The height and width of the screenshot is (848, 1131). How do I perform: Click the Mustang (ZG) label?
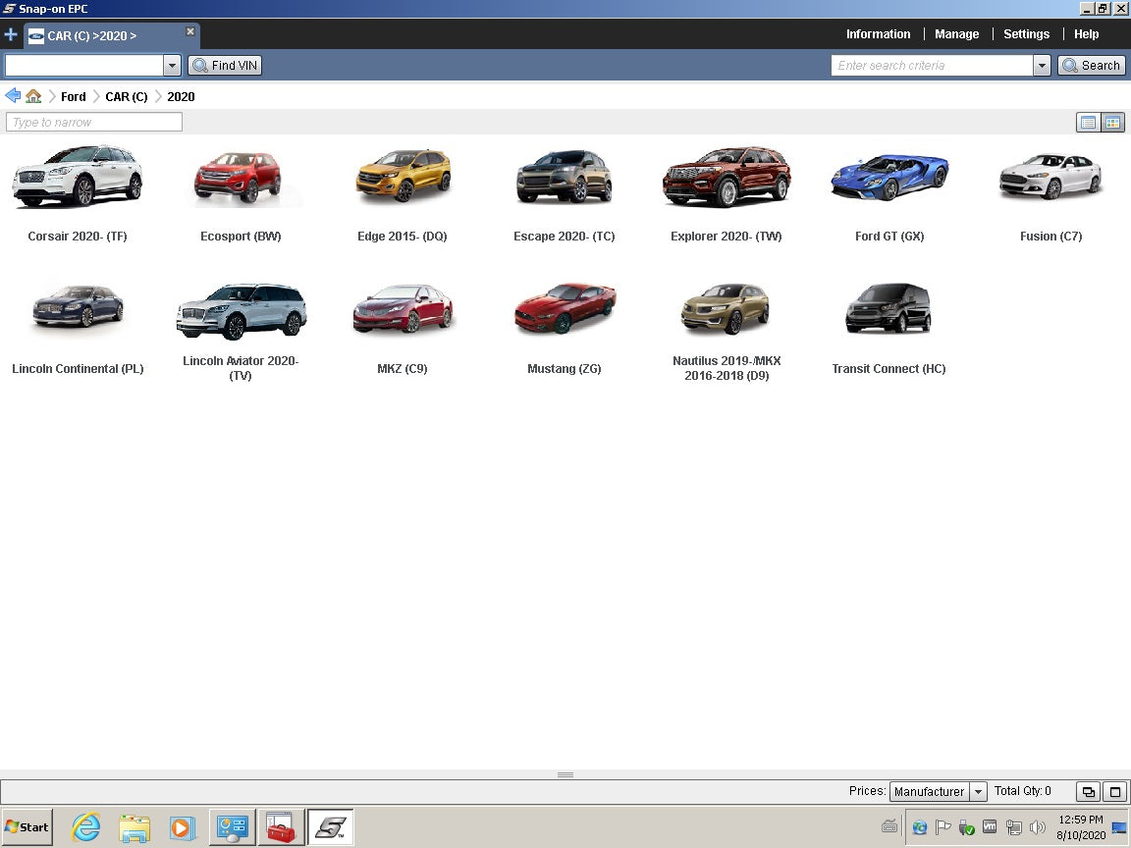click(565, 369)
